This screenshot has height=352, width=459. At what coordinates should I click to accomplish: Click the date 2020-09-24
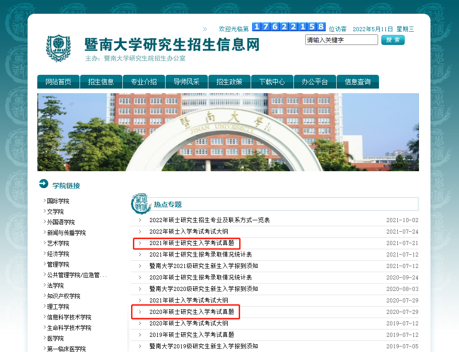coord(402,278)
